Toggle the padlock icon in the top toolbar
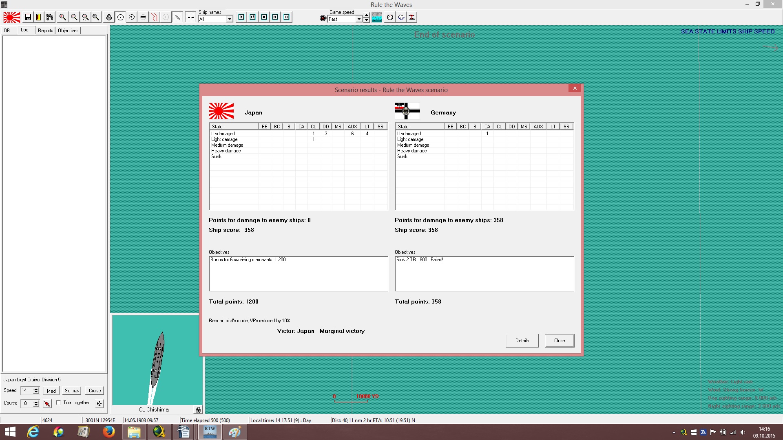This screenshot has height=440, width=783. click(109, 17)
